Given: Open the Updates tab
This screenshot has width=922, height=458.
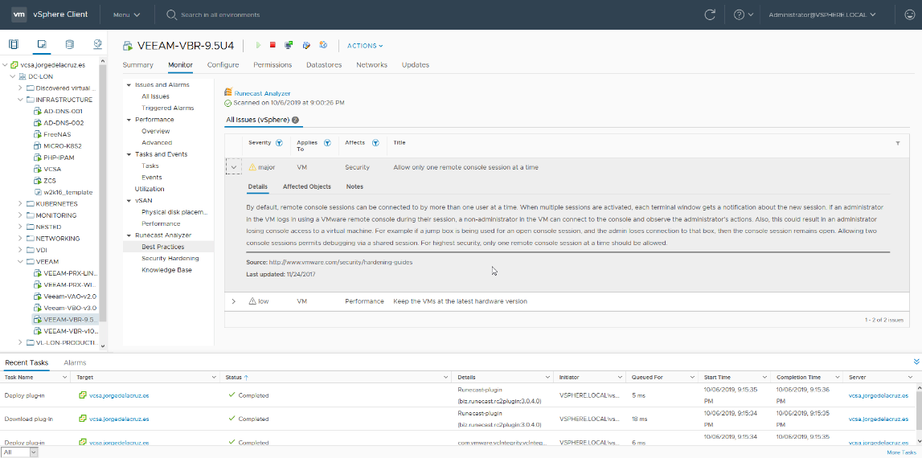Looking at the screenshot, I should point(415,64).
